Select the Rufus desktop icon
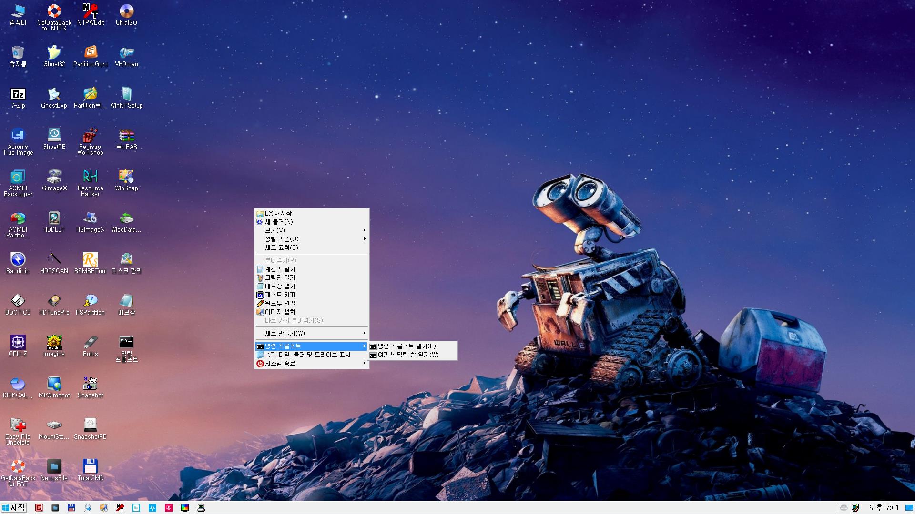 [x=91, y=346]
